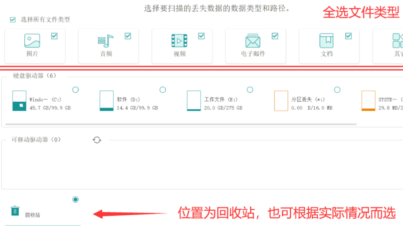
Task: Click the 软件 (D:) drive name
Action: point(128,99)
